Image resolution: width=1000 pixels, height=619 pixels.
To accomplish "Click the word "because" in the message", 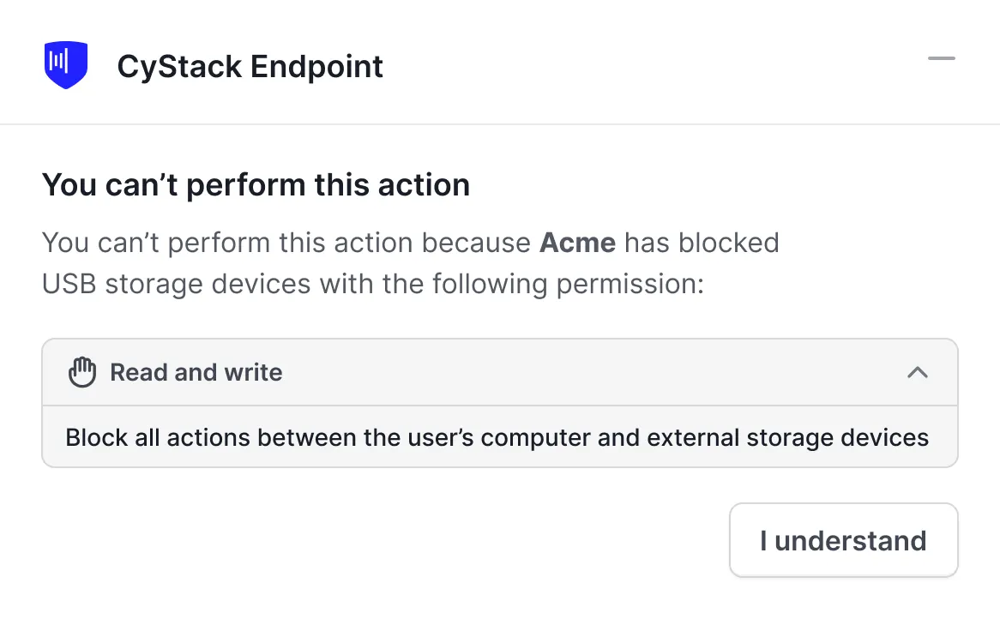I will click(475, 243).
